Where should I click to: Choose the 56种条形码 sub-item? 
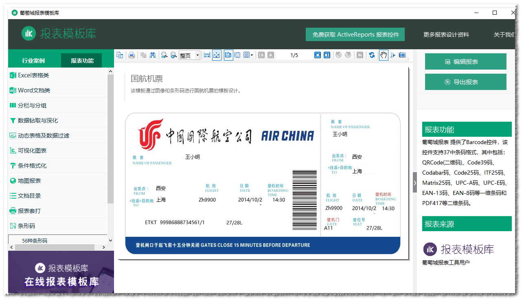(x=58, y=240)
